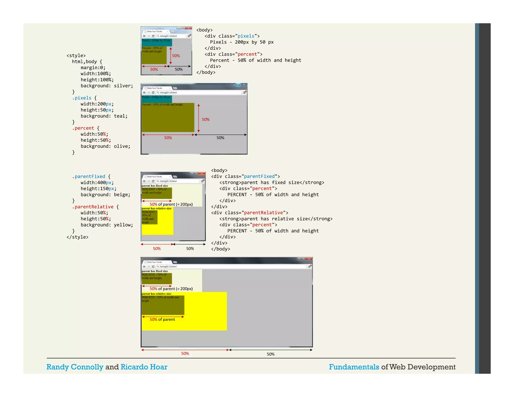Click the '<div class="parentFixed">' code line
The image size is (514, 397).
click(x=245, y=176)
